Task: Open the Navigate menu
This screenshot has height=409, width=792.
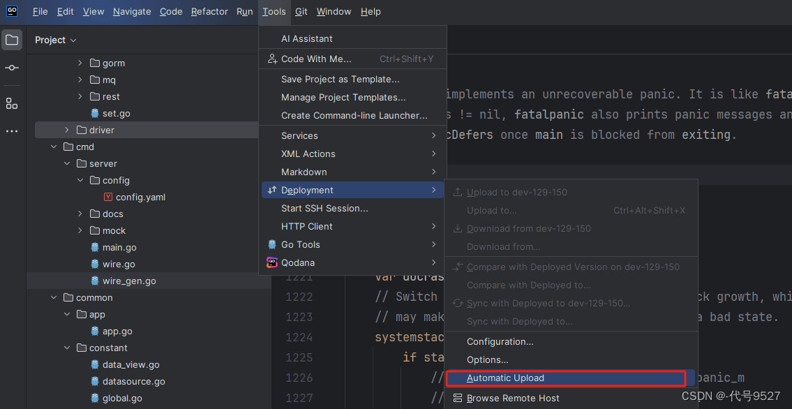Action: [132, 12]
